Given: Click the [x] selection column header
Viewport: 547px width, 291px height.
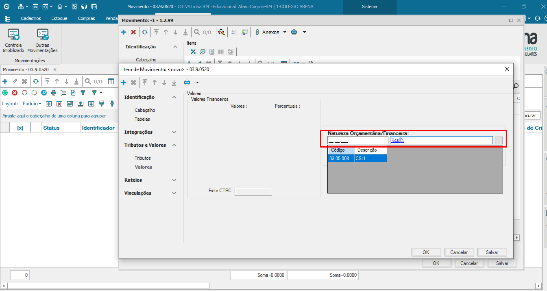Looking at the screenshot, I should click(x=20, y=128).
